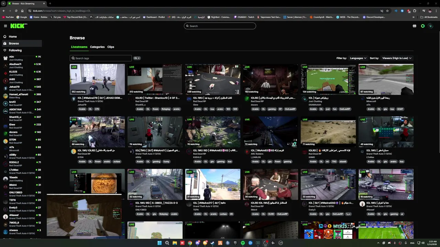This screenshot has width=440, height=247.
Task: Open the Languages filter dropdown
Action: click(358, 58)
